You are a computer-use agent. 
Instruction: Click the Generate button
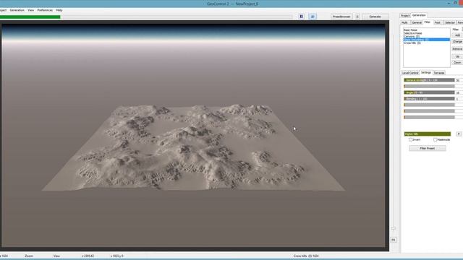point(375,17)
